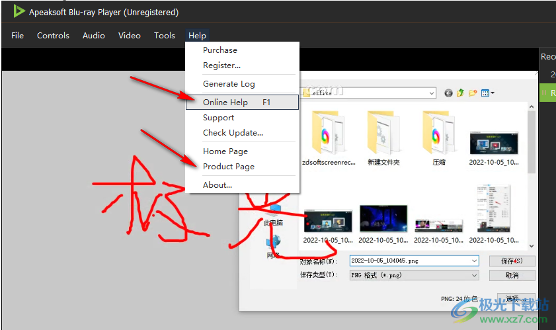Viewport: 556px width, 330px height.
Task: Open About... dialog entry
Action: 242,185
